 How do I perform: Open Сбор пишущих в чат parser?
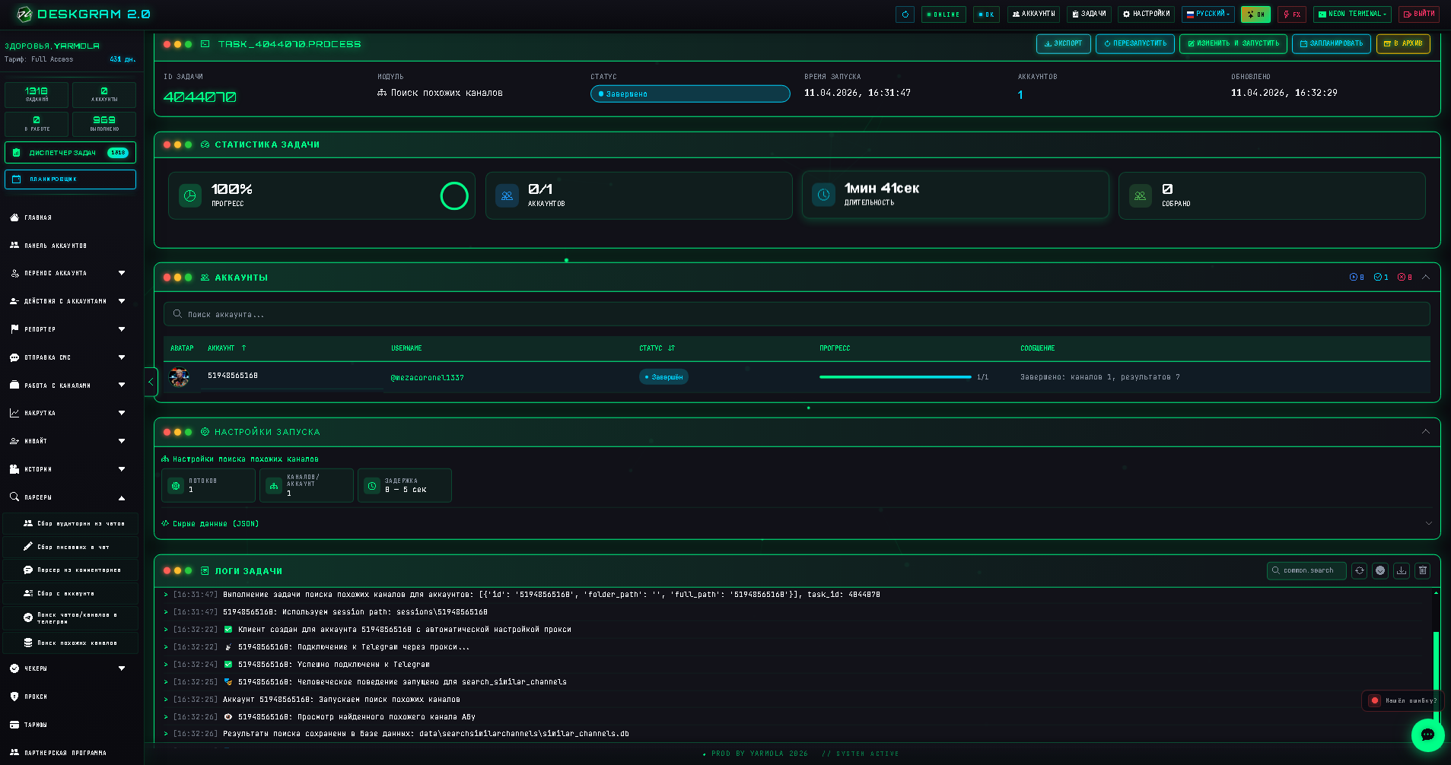[71, 547]
